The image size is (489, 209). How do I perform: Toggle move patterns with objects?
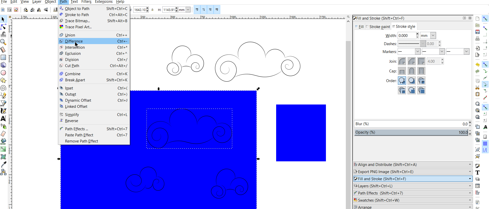click(x=217, y=10)
